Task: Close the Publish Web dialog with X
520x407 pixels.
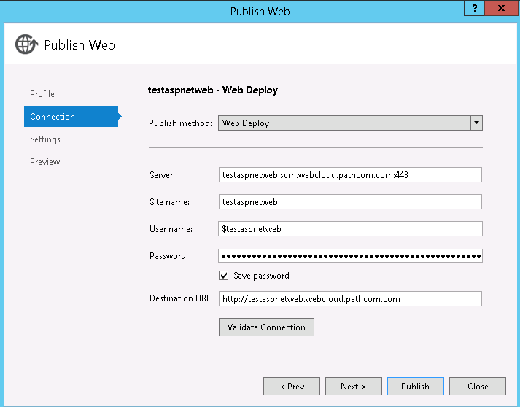Action: coord(501,8)
